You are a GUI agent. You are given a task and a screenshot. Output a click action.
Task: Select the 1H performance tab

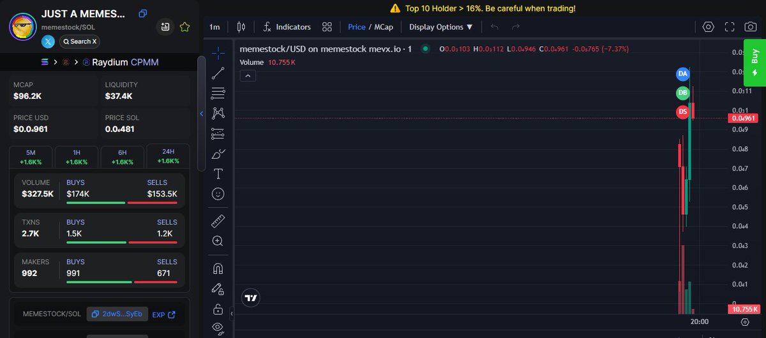click(x=77, y=157)
